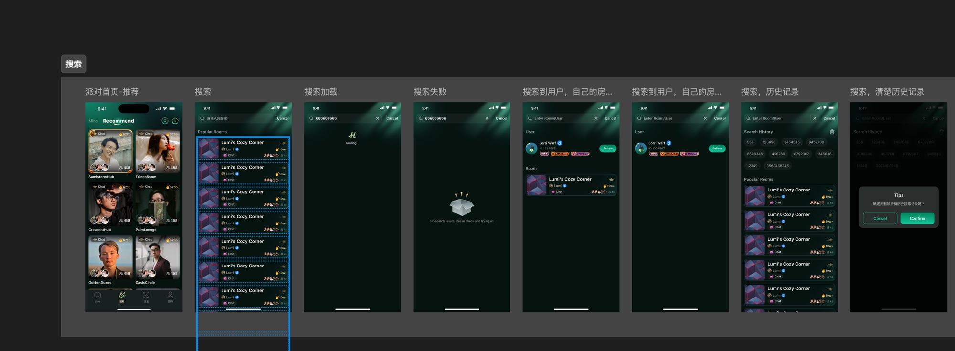Image resolution: width=955 pixels, height=351 pixels.
Task: Select the 搜索失败 frame title
Action: 430,92
